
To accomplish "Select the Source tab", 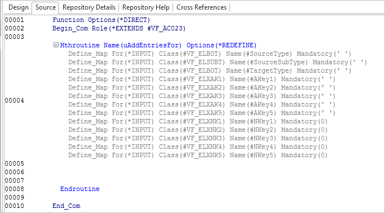I will tap(46, 7).
